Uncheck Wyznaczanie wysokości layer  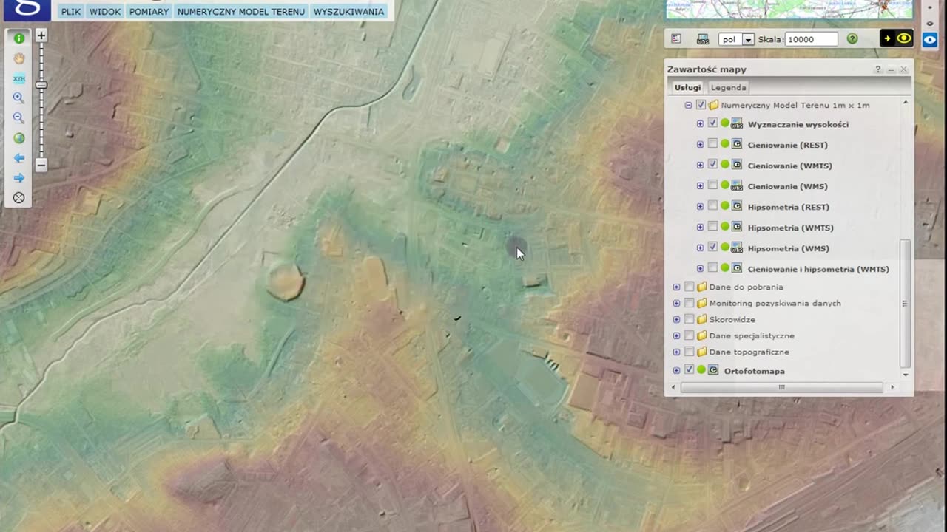point(712,123)
